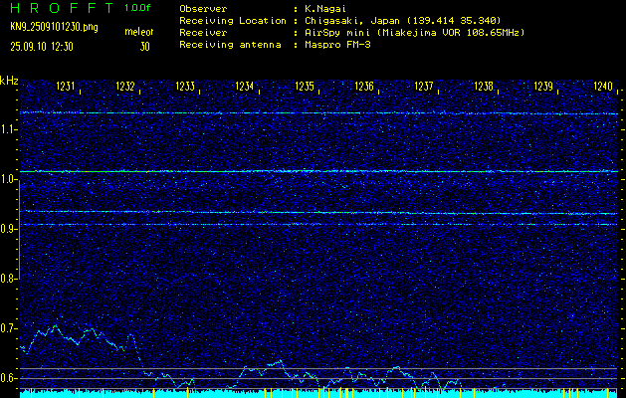The height and width of the screenshot is (398, 626).
Task: Click the 'Receiver' label
Action: click(x=203, y=33)
